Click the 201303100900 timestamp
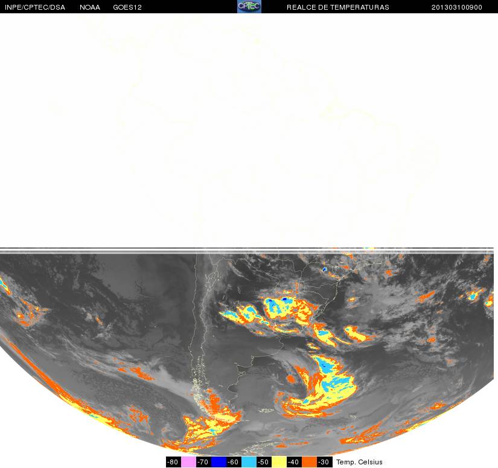Screen dimensions: 498x468 pyautogui.click(x=457, y=7)
